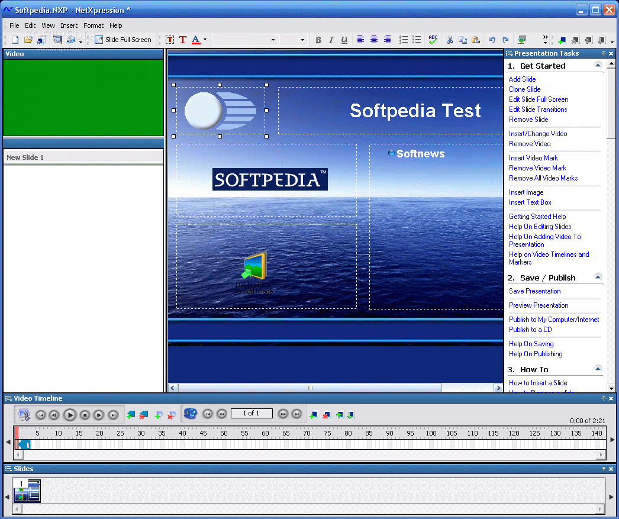Viewport: 619px width, 519px height.
Task: Align text left
Action: click(360, 40)
